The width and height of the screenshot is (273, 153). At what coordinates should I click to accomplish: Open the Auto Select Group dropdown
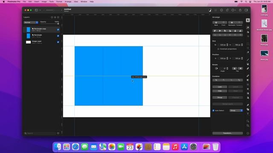coord(236,110)
